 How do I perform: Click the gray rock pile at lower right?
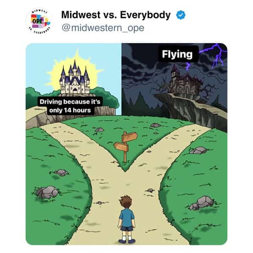click(x=202, y=203)
